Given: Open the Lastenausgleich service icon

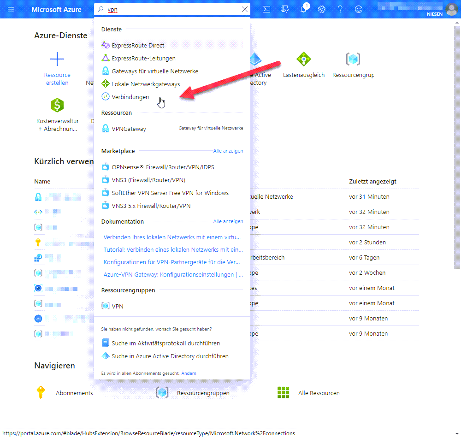Looking at the screenshot, I should [x=304, y=59].
